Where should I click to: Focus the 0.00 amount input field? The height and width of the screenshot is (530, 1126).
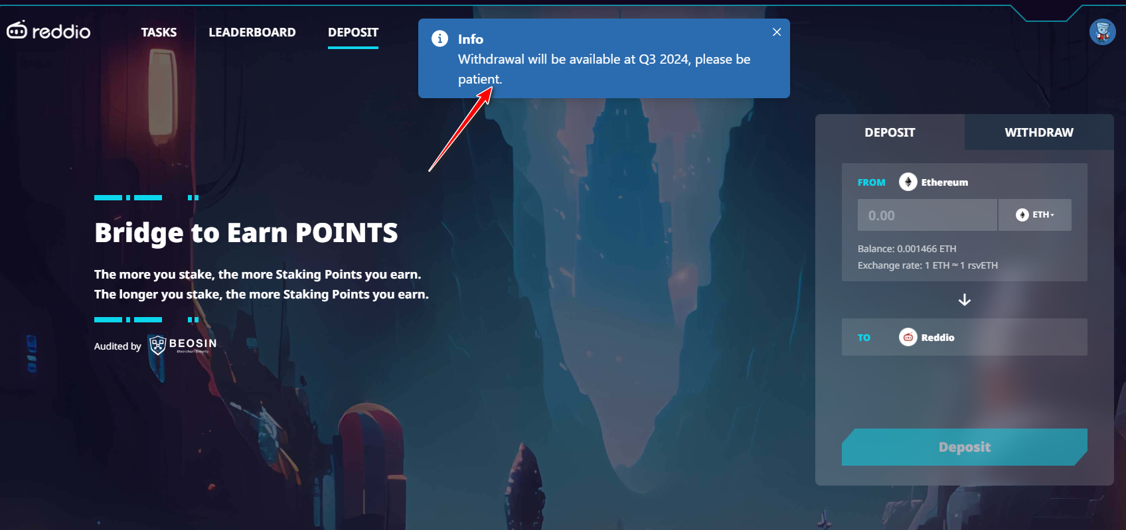pos(927,215)
